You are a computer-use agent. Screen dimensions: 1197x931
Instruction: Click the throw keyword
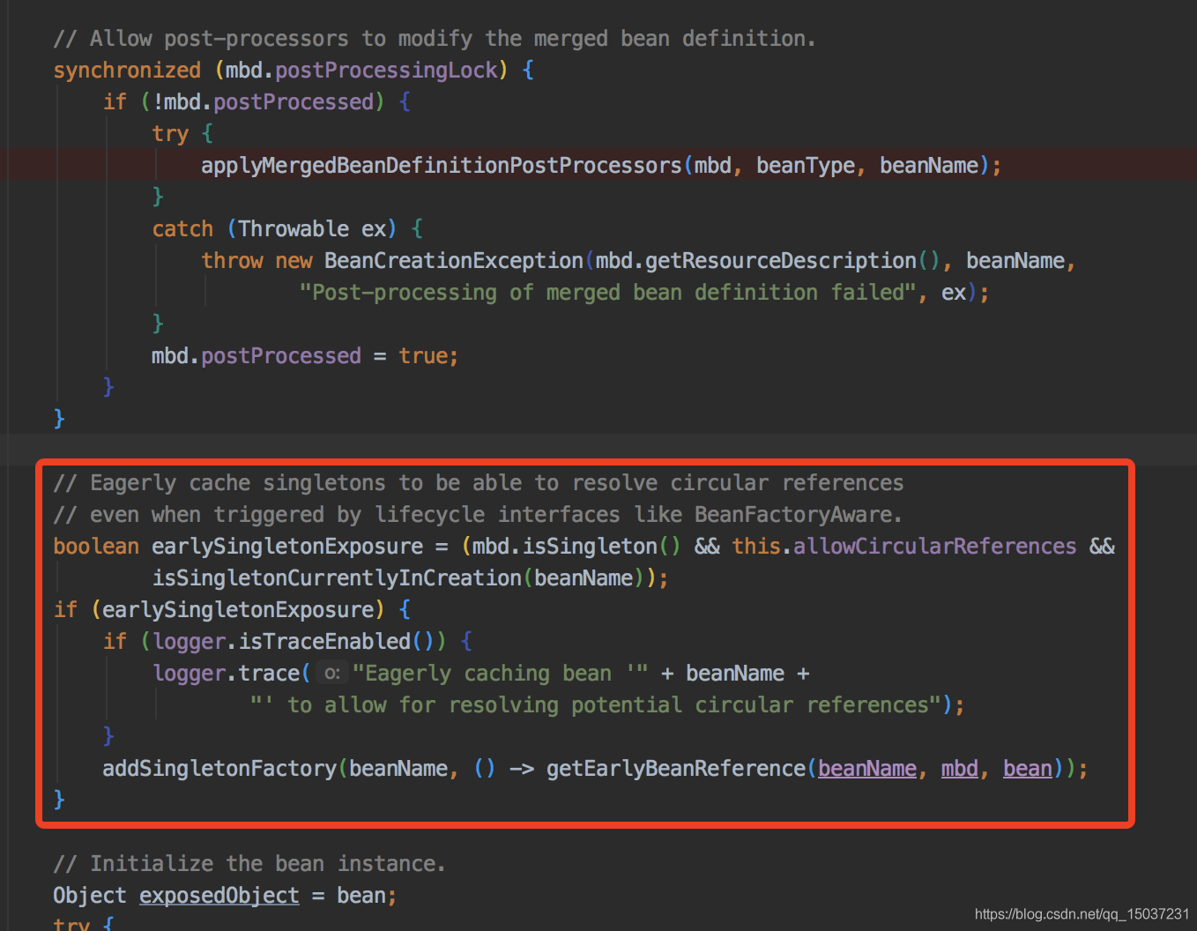pos(232,261)
